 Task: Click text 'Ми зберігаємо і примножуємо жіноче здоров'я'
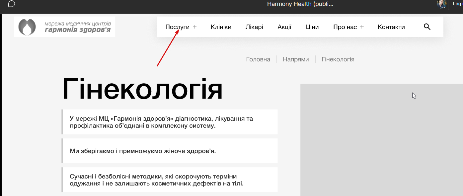pyautogui.click(x=143, y=151)
